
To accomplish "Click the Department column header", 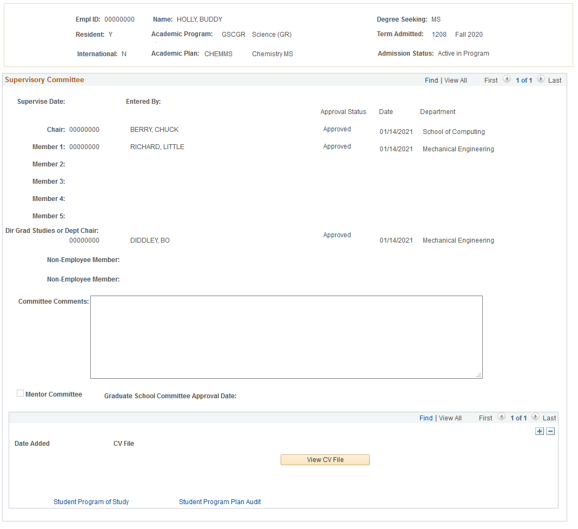I will 437,112.
